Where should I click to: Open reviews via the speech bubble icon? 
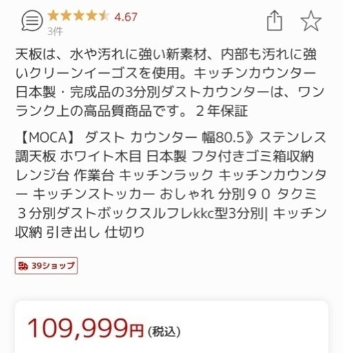point(32,21)
